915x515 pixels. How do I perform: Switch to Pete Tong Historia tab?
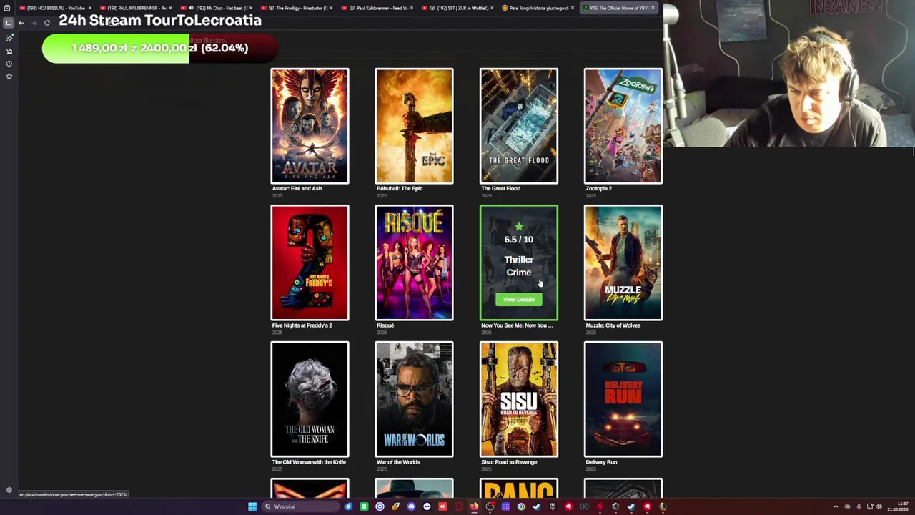coord(538,8)
